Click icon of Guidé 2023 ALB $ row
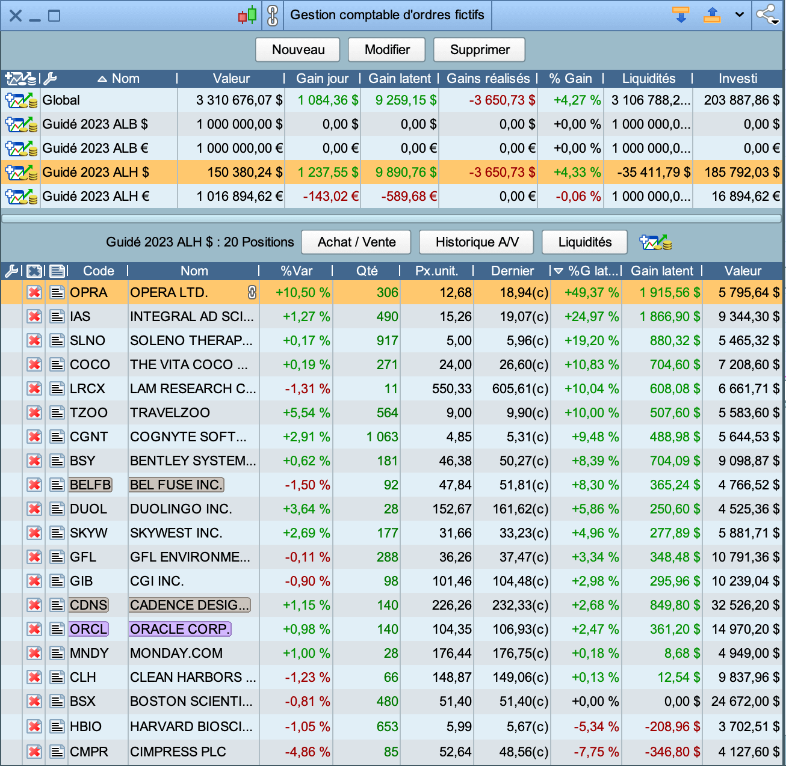 point(21,124)
